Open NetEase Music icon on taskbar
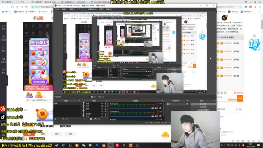263x148 pixels. (x=117, y=145)
